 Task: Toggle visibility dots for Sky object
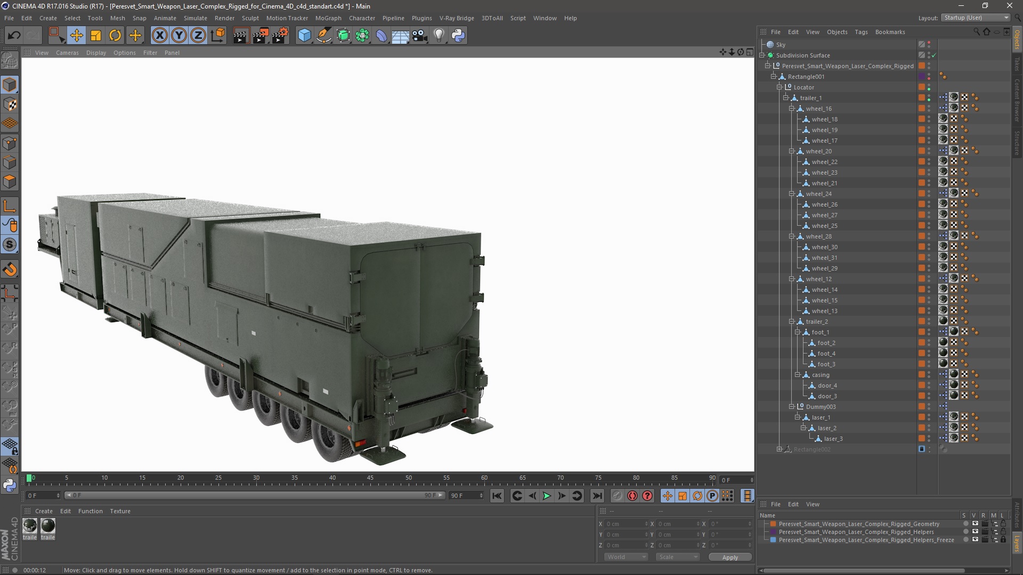[x=929, y=45]
